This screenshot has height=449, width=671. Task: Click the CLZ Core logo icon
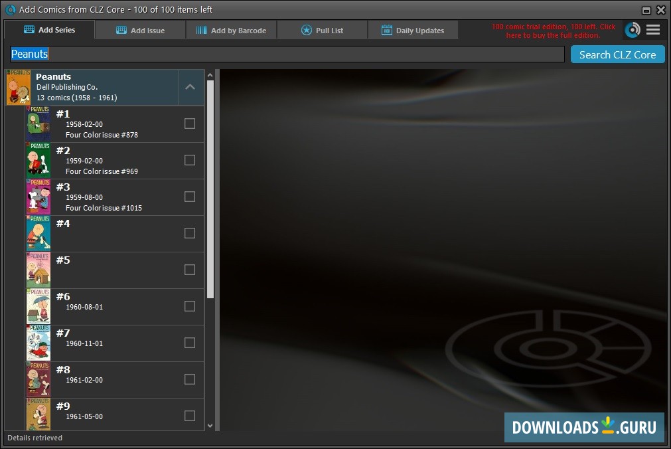(x=633, y=30)
